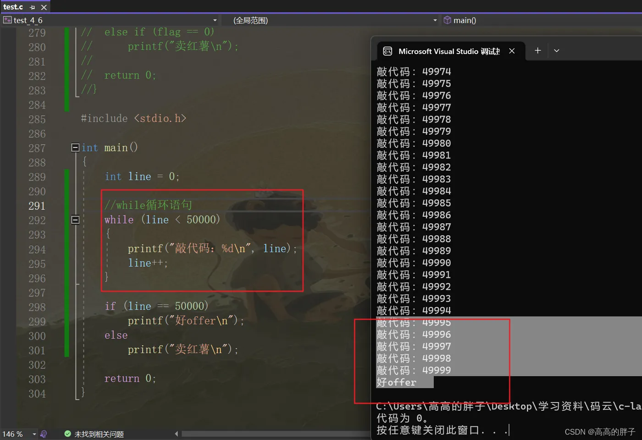Viewport: 642px width, 440px height.
Task: Pin the test.c tab
Action: pyautogui.click(x=32, y=7)
